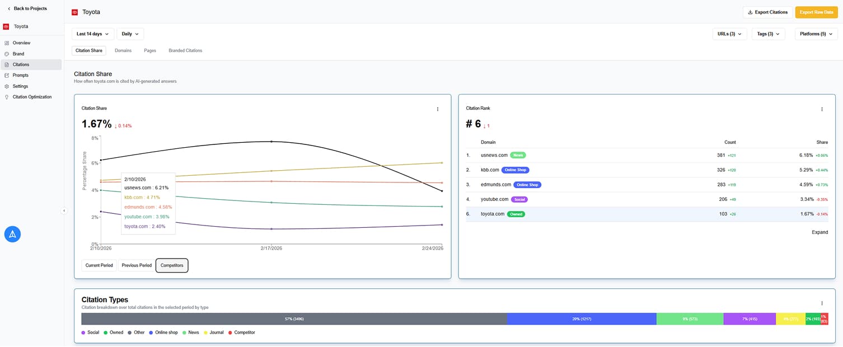Open Citation Optimization via the lightbulb icon

pyautogui.click(x=31, y=96)
